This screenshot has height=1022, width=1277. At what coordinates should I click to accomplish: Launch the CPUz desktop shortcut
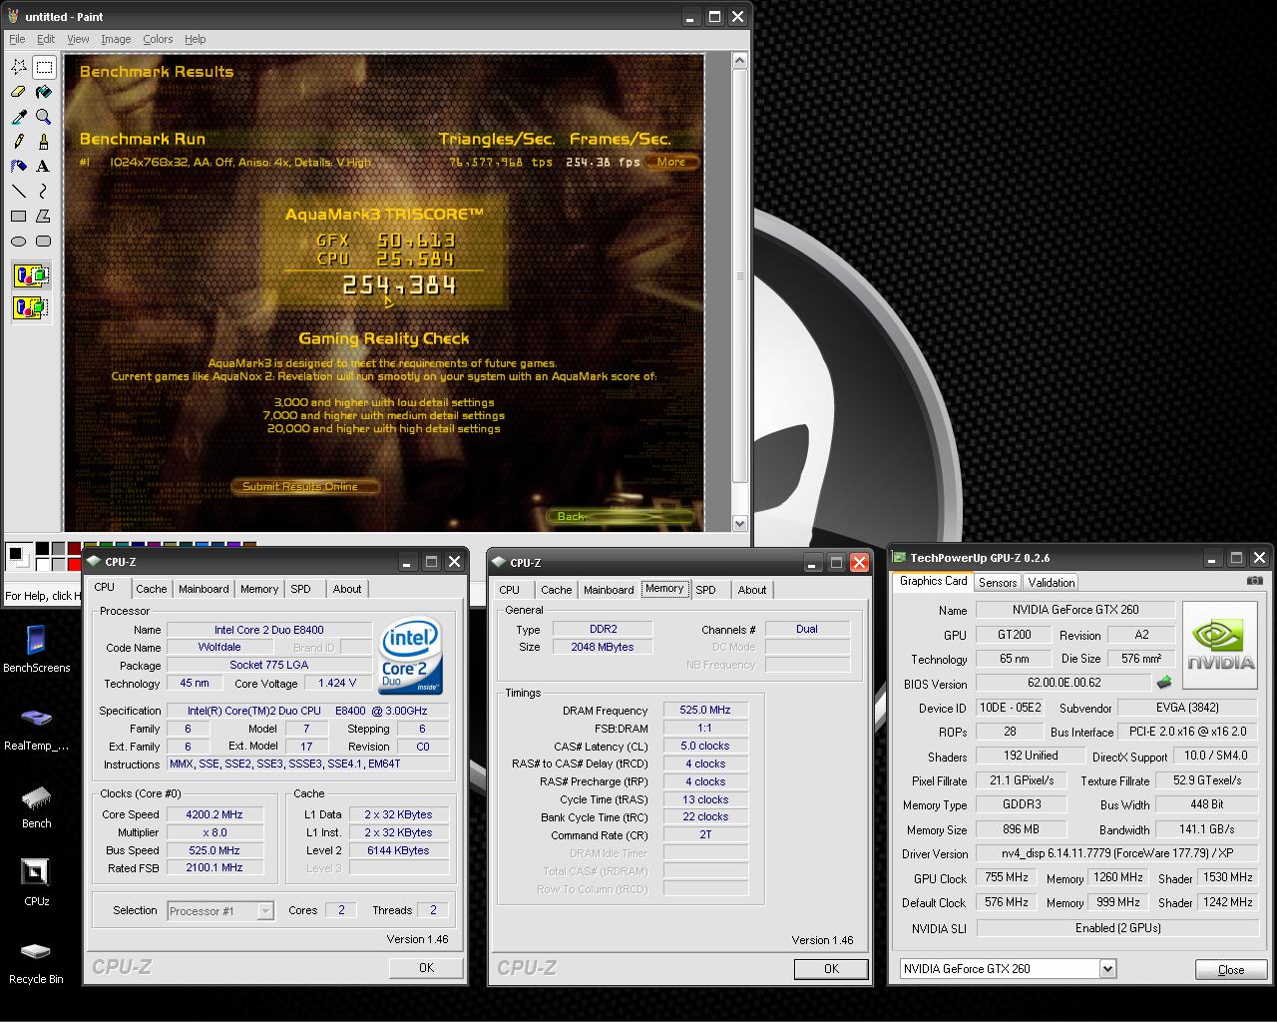[36, 883]
